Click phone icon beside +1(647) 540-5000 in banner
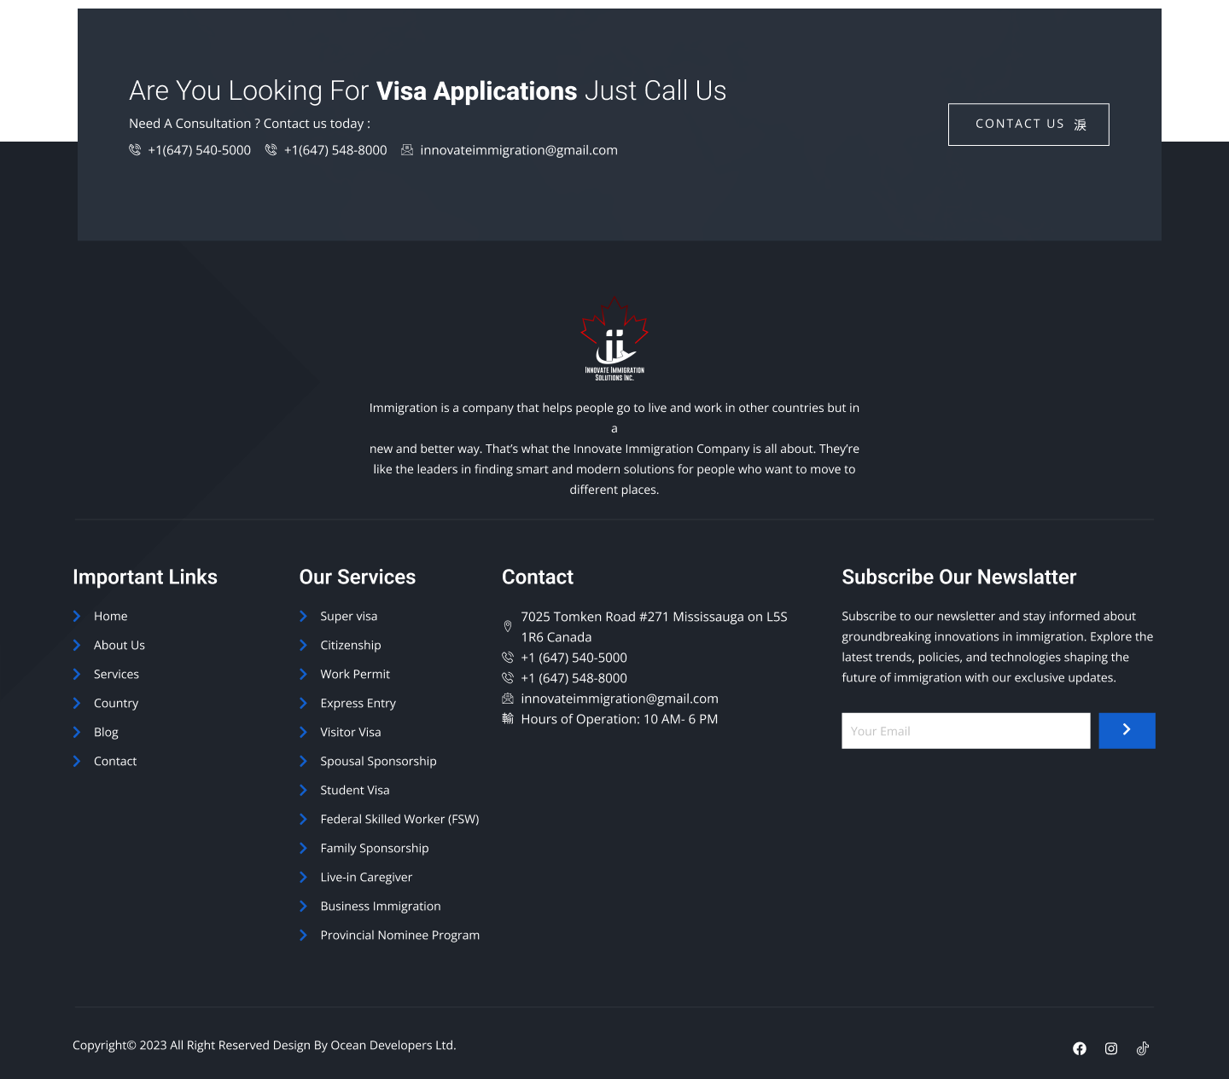The width and height of the screenshot is (1229, 1079). (135, 150)
